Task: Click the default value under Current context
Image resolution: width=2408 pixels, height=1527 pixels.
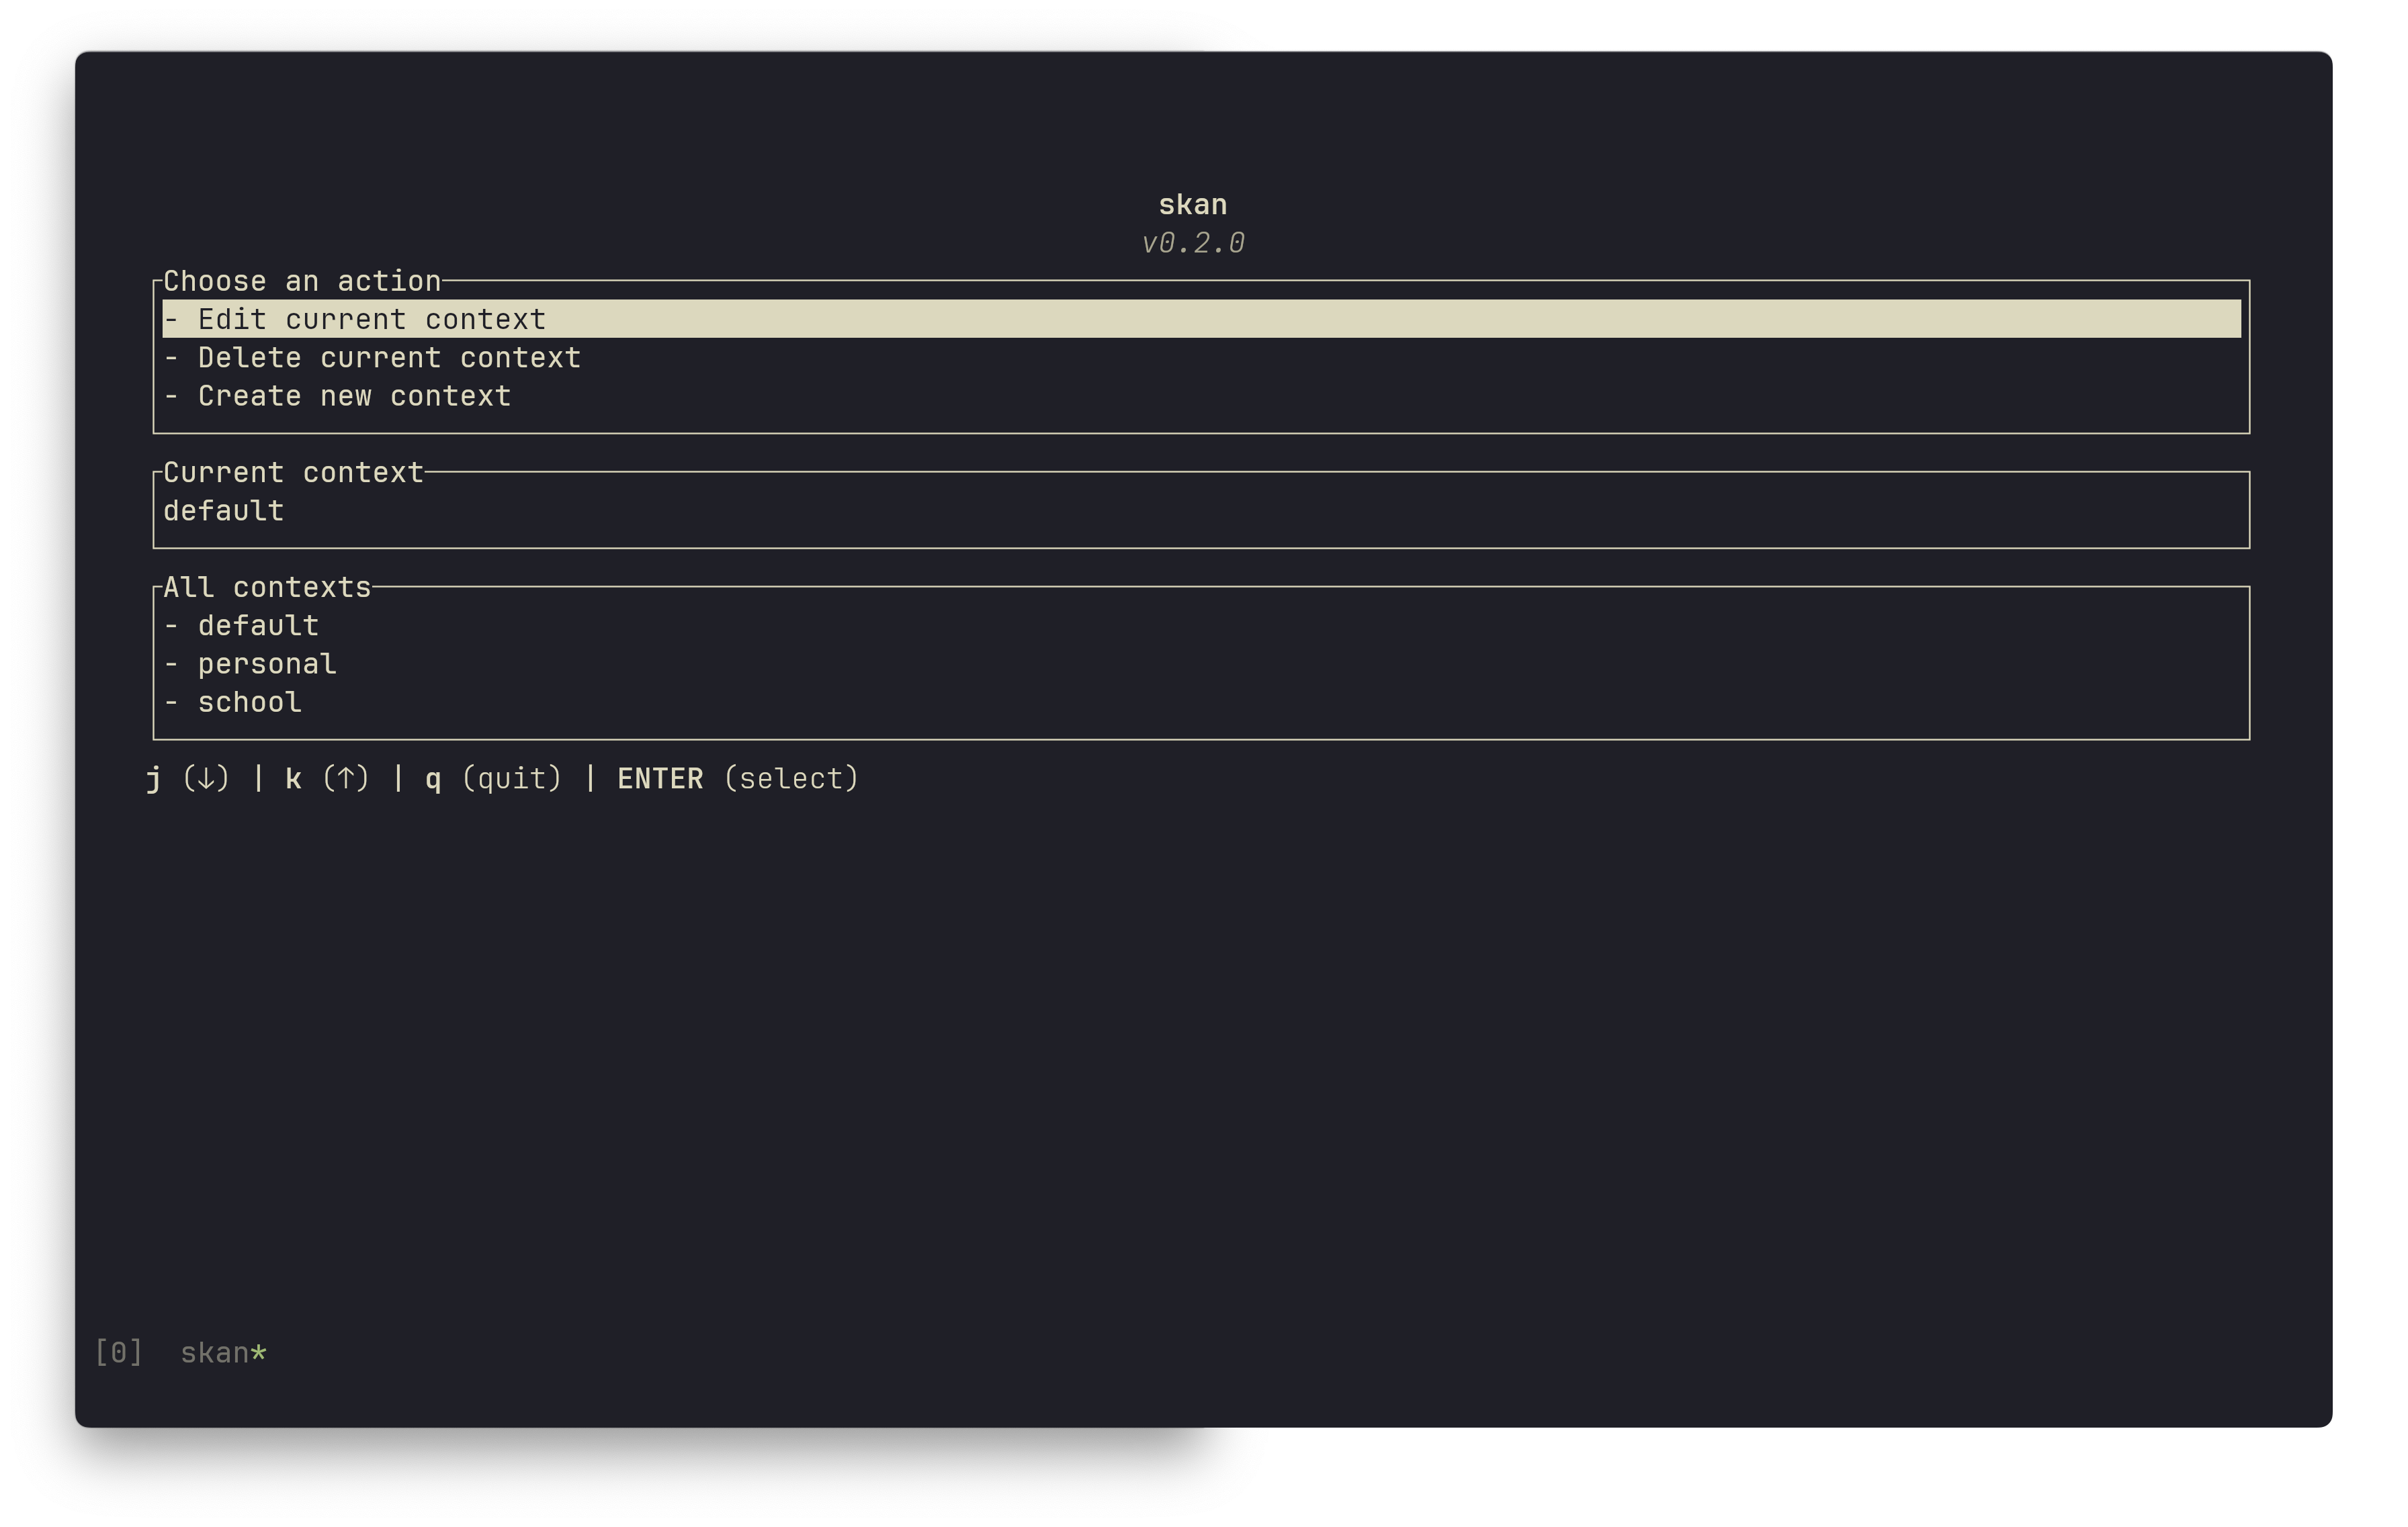Action: point(223,512)
